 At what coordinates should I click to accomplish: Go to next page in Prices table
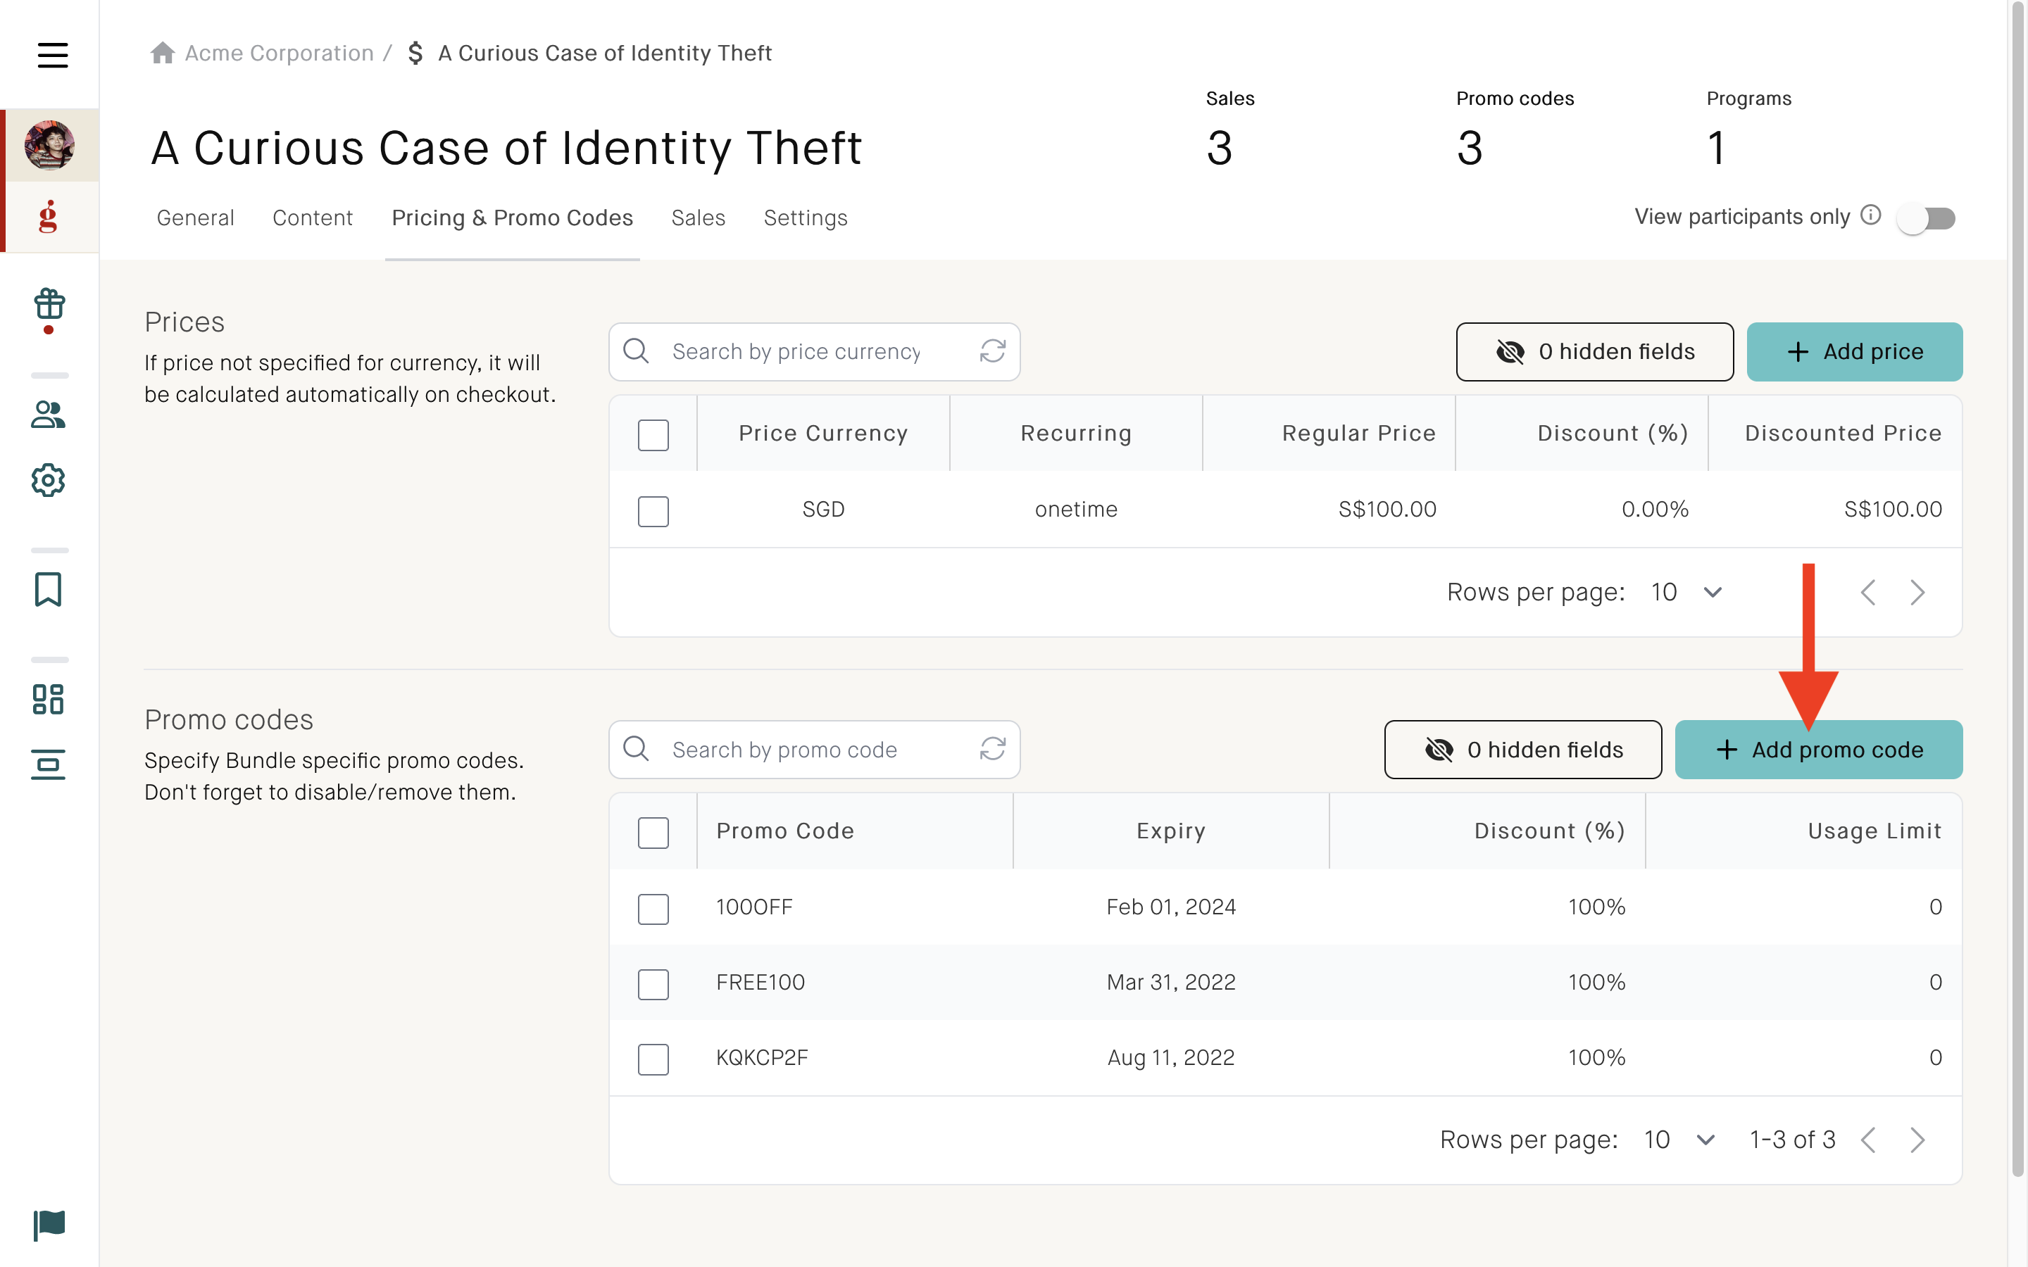(1918, 593)
